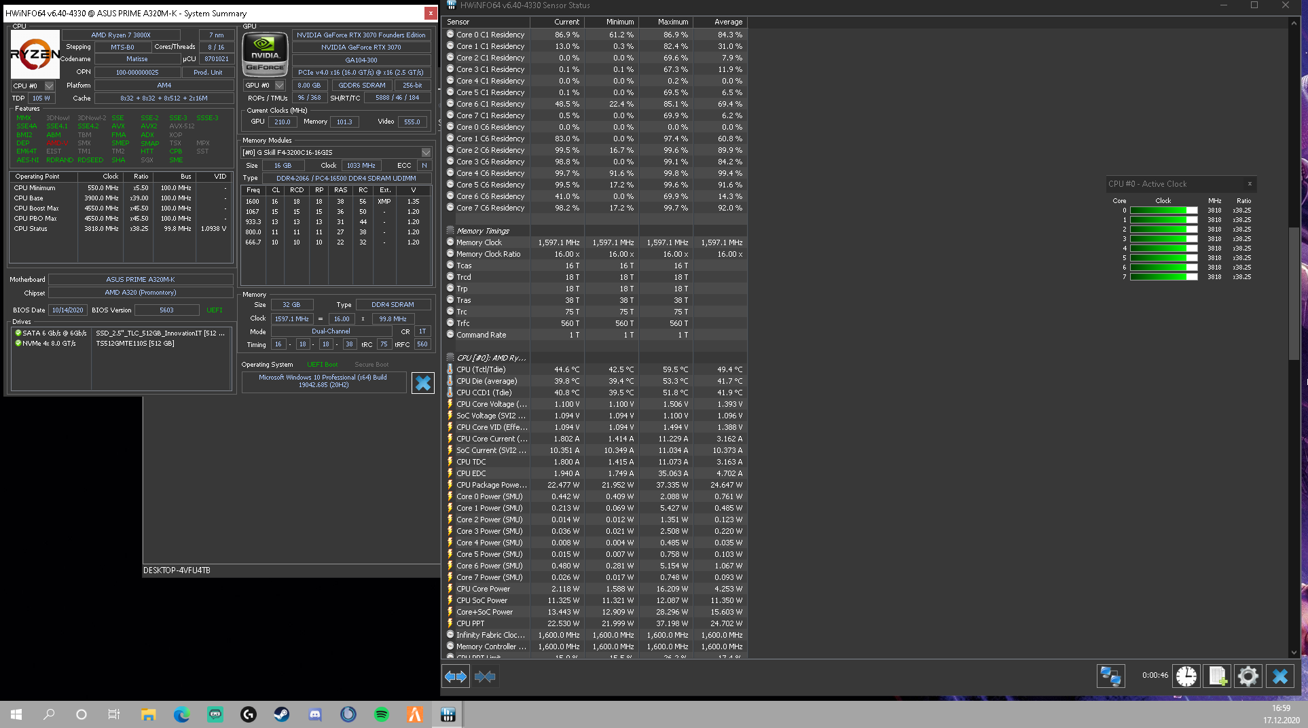Click the icon beside Command Rate sensor
The width and height of the screenshot is (1308, 728).
coord(450,335)
